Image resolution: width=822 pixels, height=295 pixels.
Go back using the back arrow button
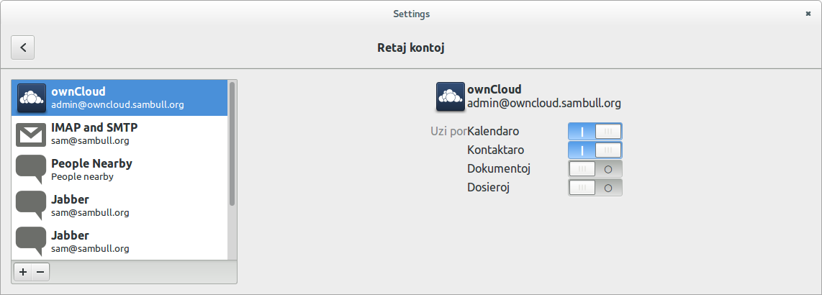click(23, 47)
